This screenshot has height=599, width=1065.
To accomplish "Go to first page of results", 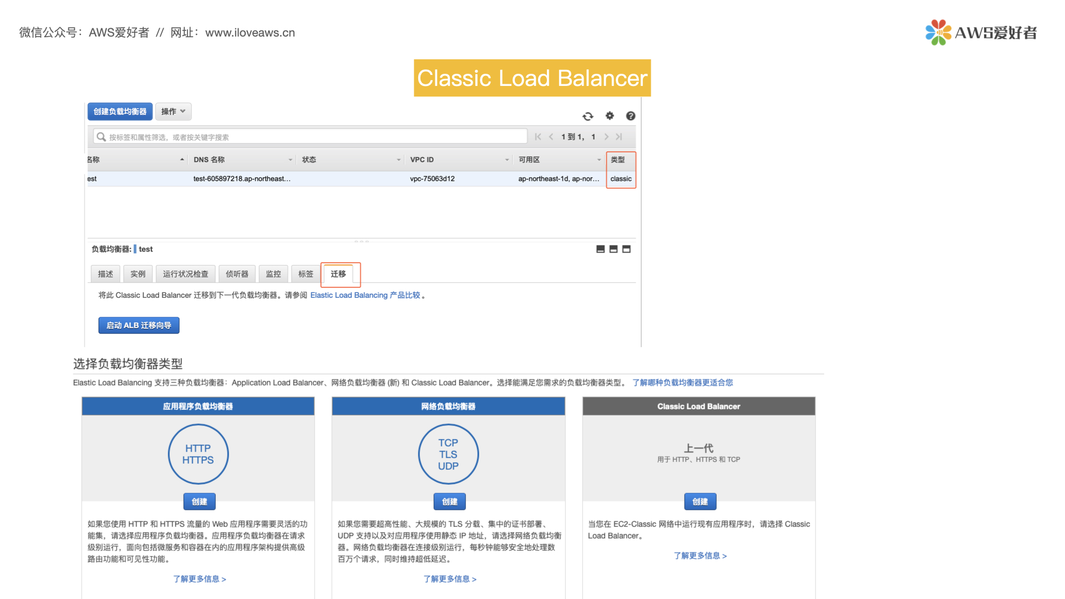I will pyautogui.click(x=538, y=136).
